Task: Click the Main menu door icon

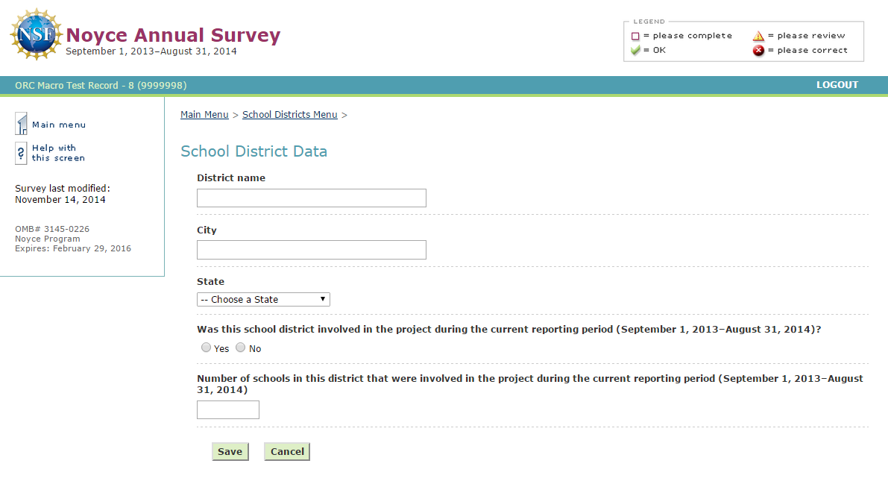Action: pos(22,124)
